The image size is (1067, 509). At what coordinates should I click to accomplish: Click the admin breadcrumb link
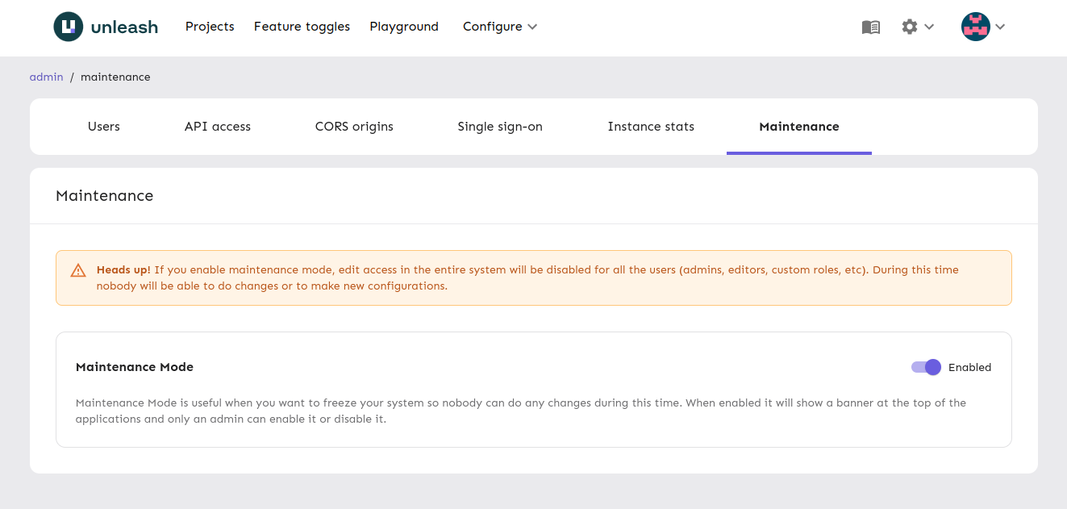point(46,77)
